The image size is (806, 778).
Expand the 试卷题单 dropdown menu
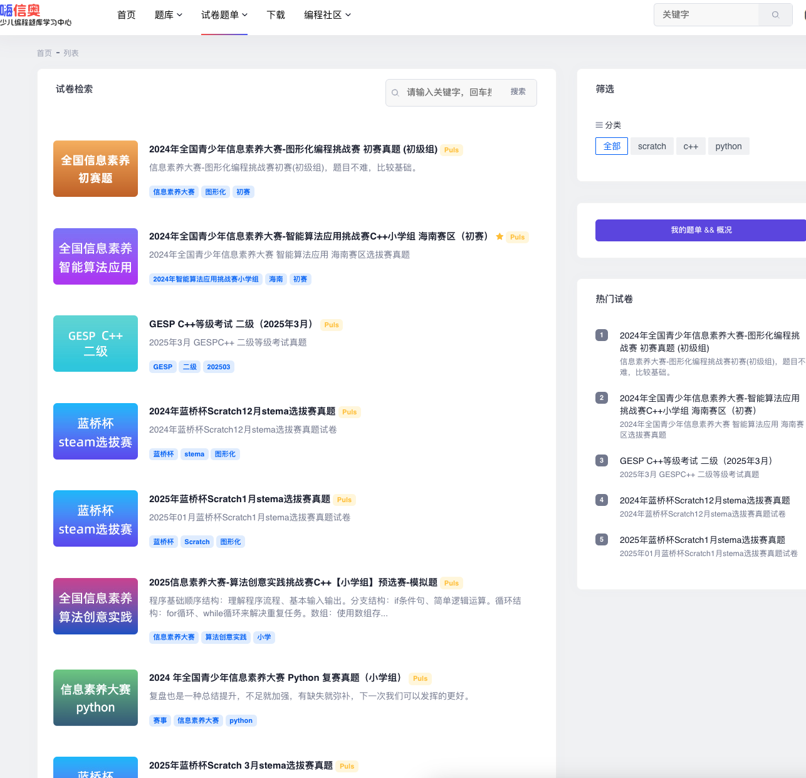[x=224, y=14]
